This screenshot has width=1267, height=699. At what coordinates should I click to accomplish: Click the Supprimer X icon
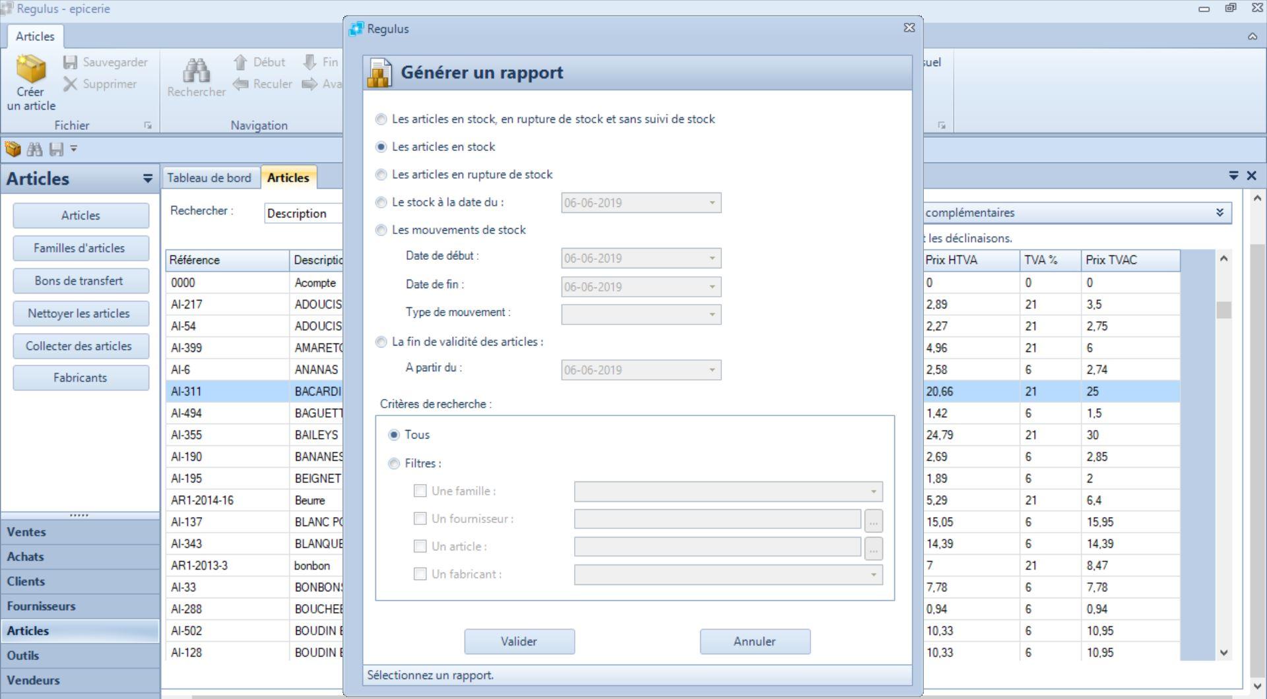coord(71,84)
